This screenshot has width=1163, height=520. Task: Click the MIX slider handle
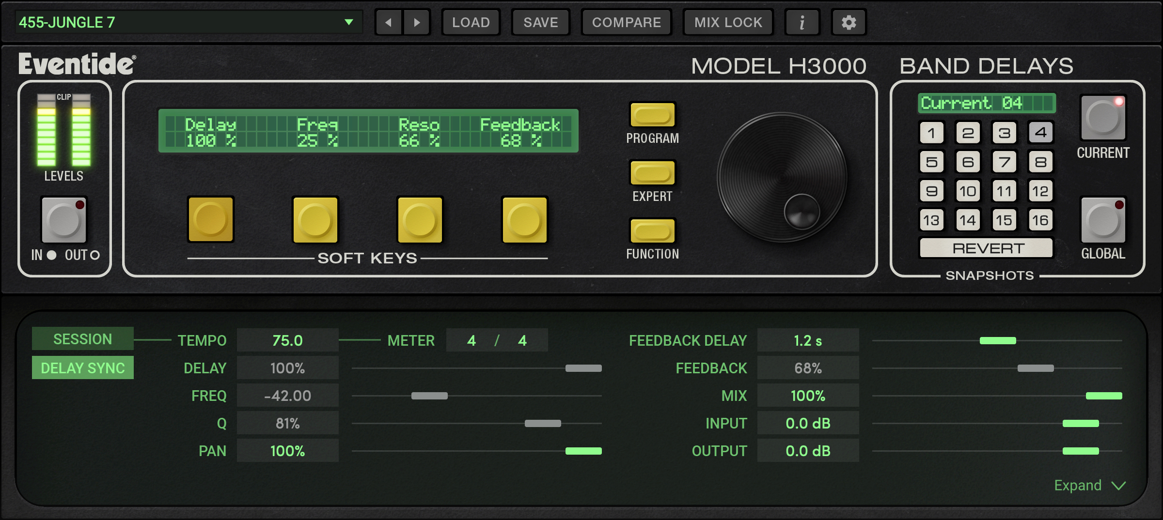click(1104, 396)
